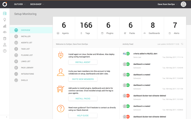This screenshot has height=119, width=191.
Task: Open the 166 Tags summary card
Action: (x=86, y=28)
